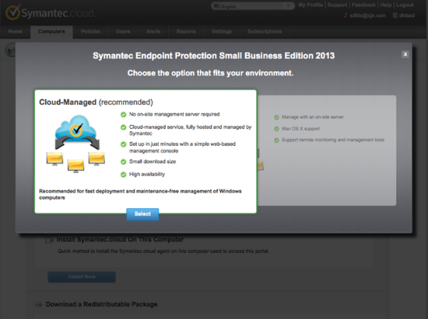Click the Install Now button
428x319 pixels.
point(82,277)
